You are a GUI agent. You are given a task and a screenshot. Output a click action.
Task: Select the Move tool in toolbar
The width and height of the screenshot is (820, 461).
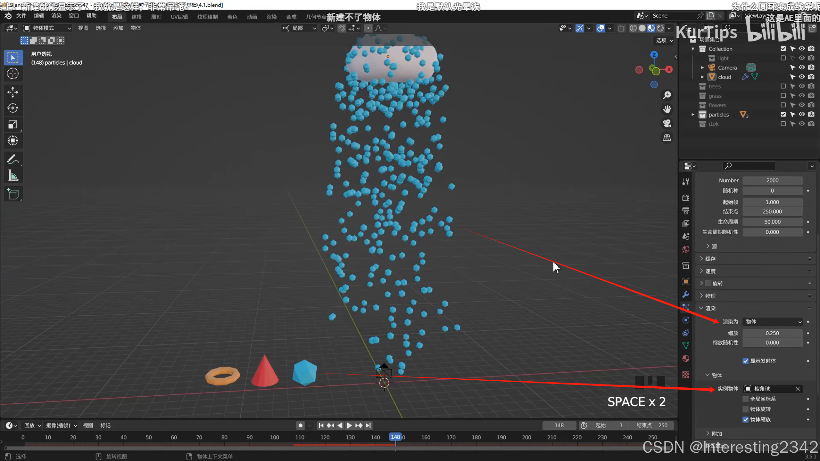[13, 92]
